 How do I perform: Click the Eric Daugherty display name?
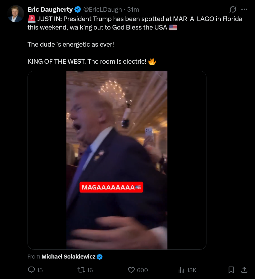point(50,9)
